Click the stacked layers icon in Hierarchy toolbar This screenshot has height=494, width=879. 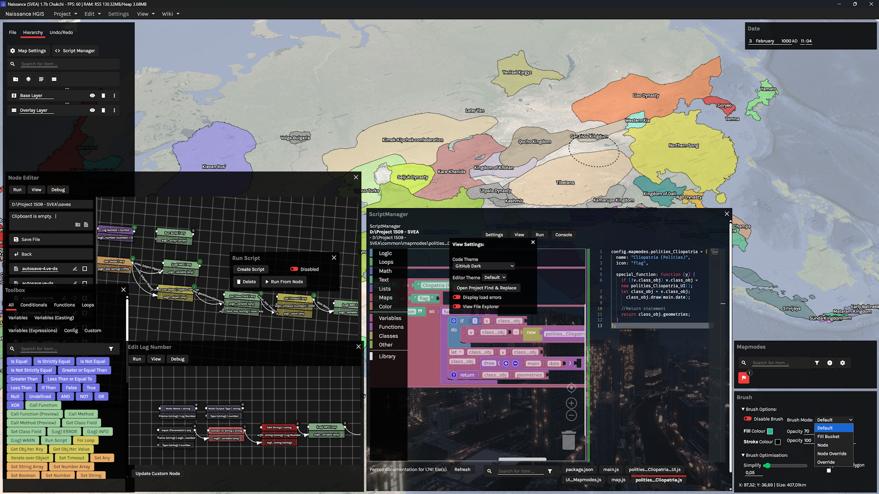tap(28, 79)
